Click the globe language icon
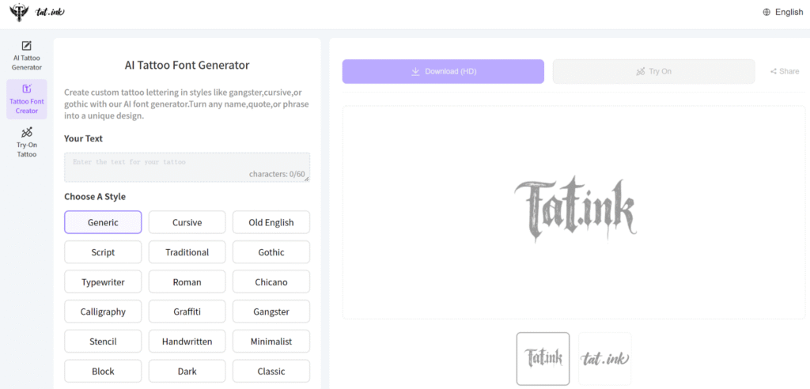 click(766, 12)
